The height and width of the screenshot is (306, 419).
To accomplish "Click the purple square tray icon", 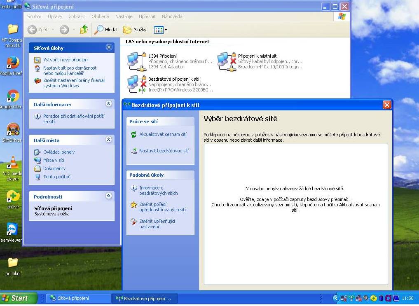I will [388, 298].
